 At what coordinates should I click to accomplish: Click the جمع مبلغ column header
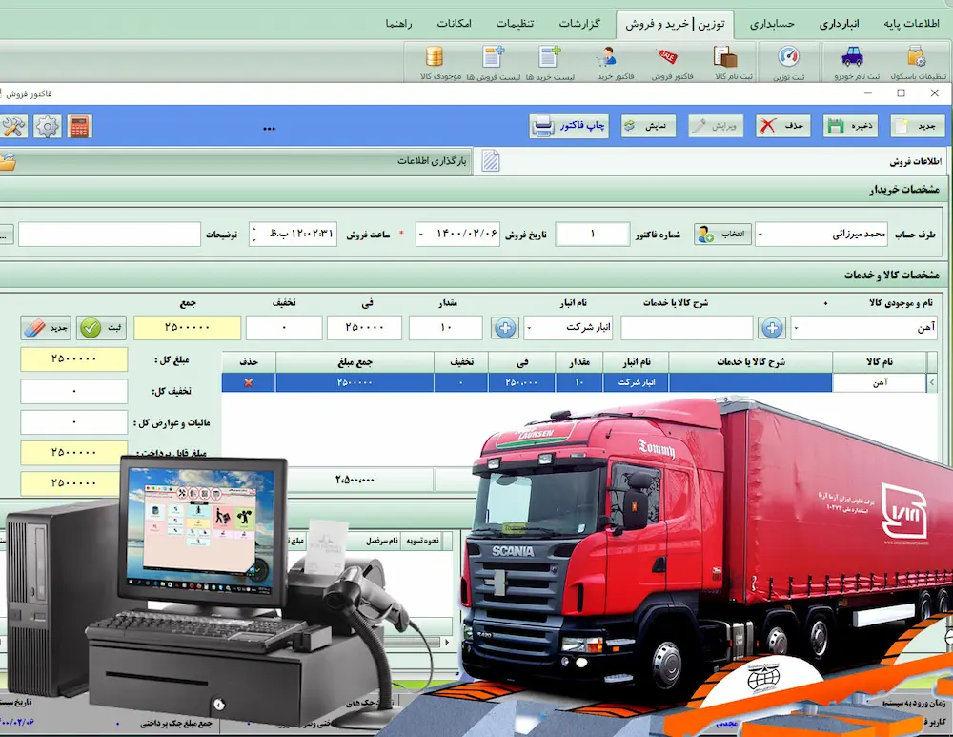coord(355,362)
